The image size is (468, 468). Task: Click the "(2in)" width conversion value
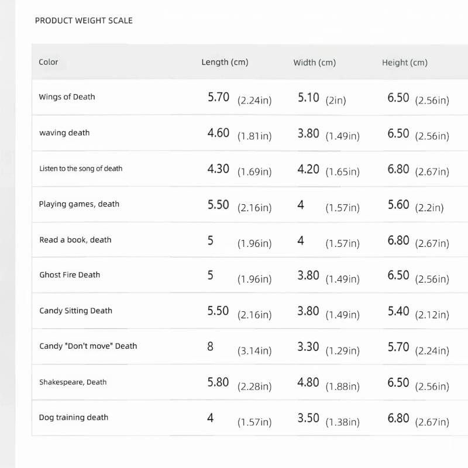tap(336, 100)
